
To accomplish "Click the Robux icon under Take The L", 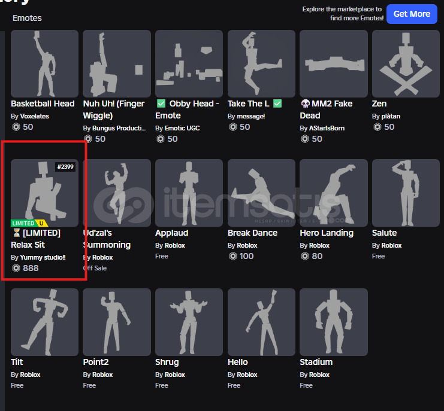I will tap(232, 127).
